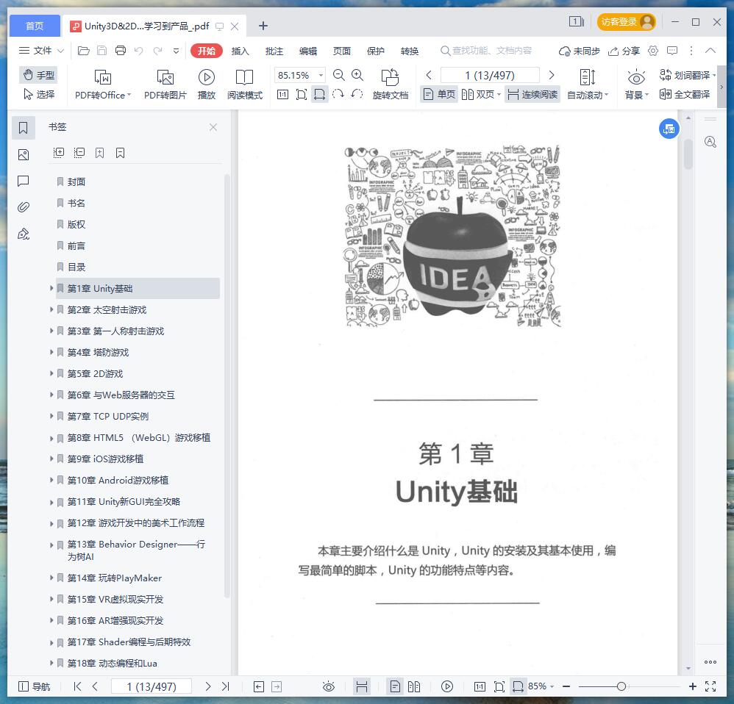The image size is (734, 704).
Task: Expand the 第14章 玩转PlayMaker bookmark
Action: click(x=51, y=578)
